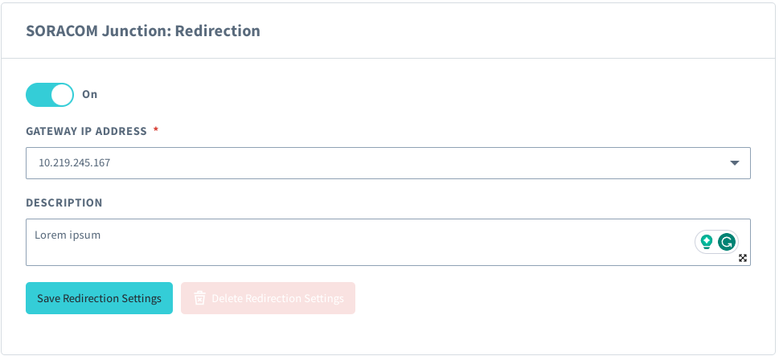Select the 10.219.245.167 value in the dropdown
Screen dimensions: 779x356
click(x=75, y=163)
